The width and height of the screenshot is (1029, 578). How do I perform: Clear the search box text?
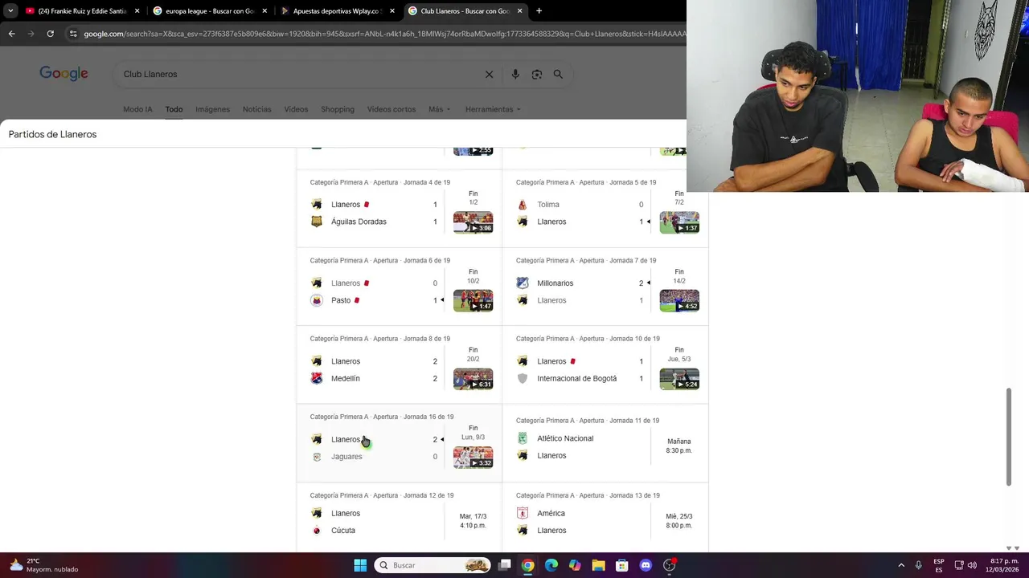click(489, 74)
